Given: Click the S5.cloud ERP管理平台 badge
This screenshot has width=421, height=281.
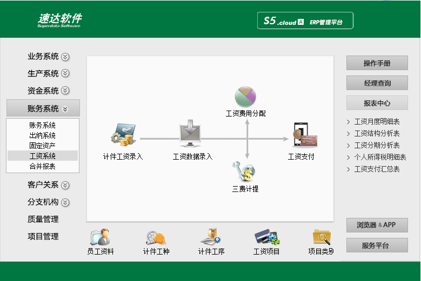Looking at the screenshot, I should pyautogui.click(x=305, y=20).
